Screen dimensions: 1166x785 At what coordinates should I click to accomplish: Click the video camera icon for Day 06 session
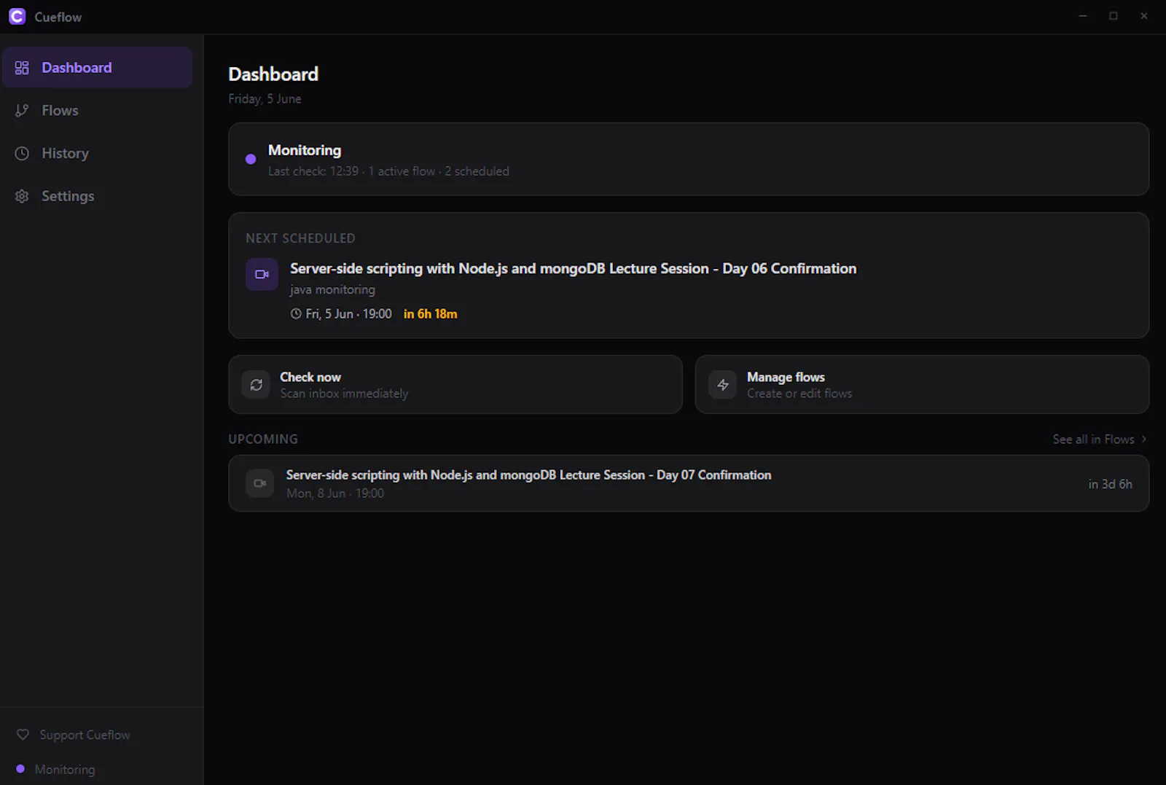(x=262, y=274)
